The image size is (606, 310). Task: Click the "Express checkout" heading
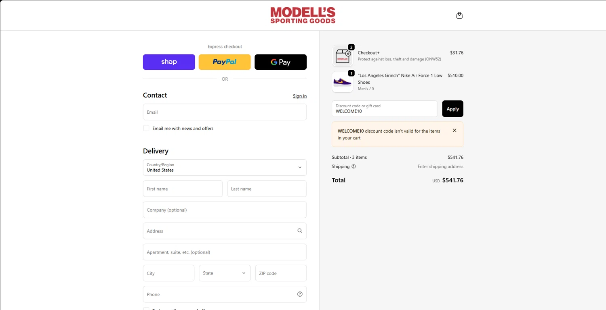click(x=225, y=46)
